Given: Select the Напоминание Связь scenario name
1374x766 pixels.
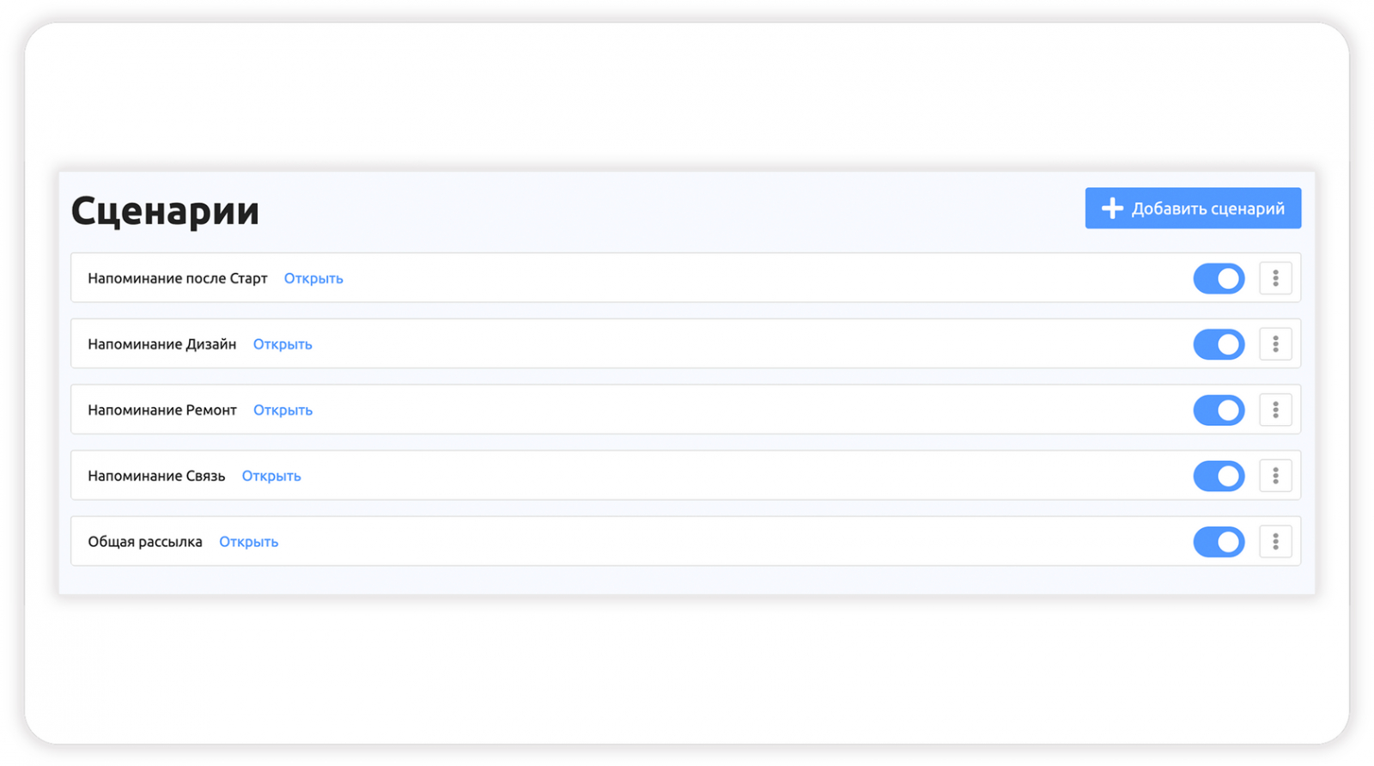Looking at the screenshot, I should pyautogui.click(x=156, y=476).
